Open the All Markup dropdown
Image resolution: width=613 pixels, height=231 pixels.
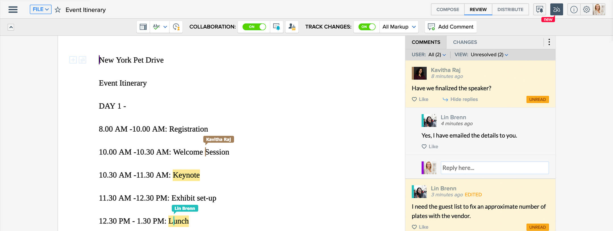pos(399,27)
